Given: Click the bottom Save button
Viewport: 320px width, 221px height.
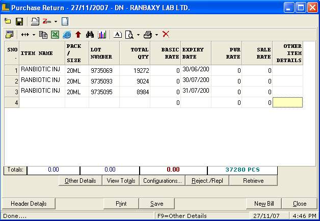Looking at the screenshot, I should (x=157, y=204).
